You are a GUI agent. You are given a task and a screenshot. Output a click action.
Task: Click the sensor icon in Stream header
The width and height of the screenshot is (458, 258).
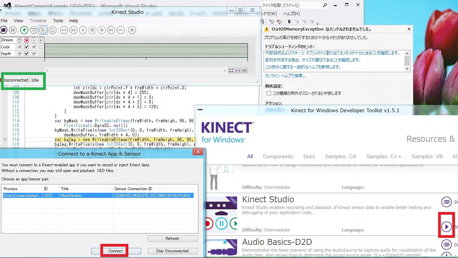click(20, 40)
